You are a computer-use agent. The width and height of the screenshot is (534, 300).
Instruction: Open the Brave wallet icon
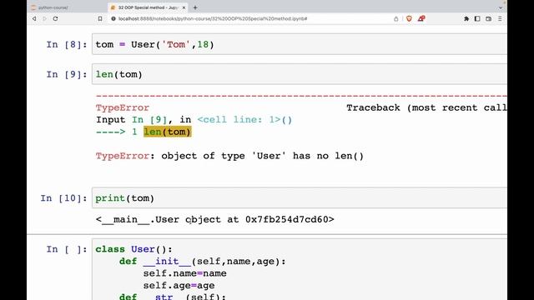pyautogui.click(x=488, y=18)
